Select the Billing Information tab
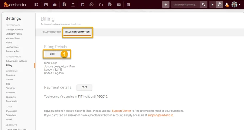Screen dimensions: 244x130 point(77,32)
